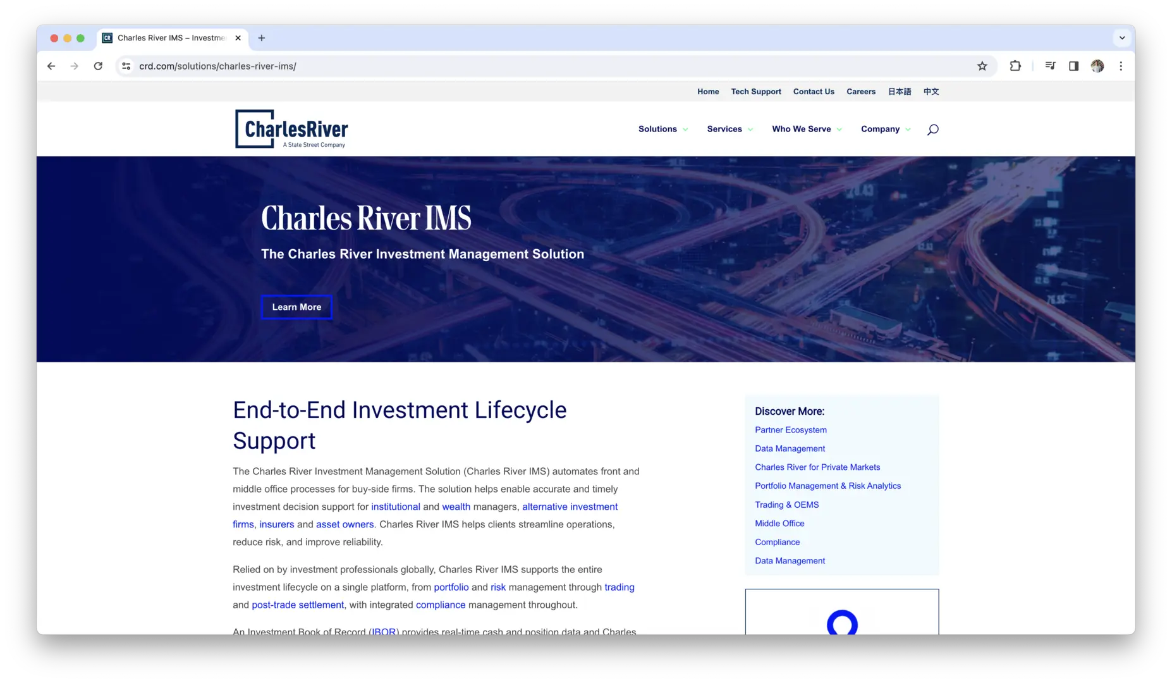Open Portfolio Management & Risk Analytics link

click(x=828, y=486)
